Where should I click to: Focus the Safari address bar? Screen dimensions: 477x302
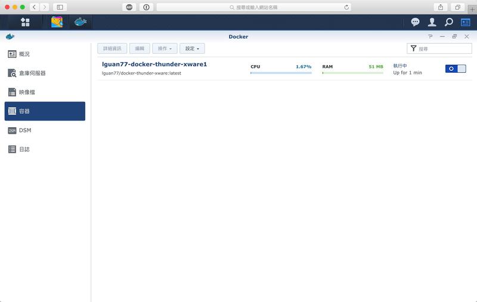pyautogui.click(x=254, y=7)
